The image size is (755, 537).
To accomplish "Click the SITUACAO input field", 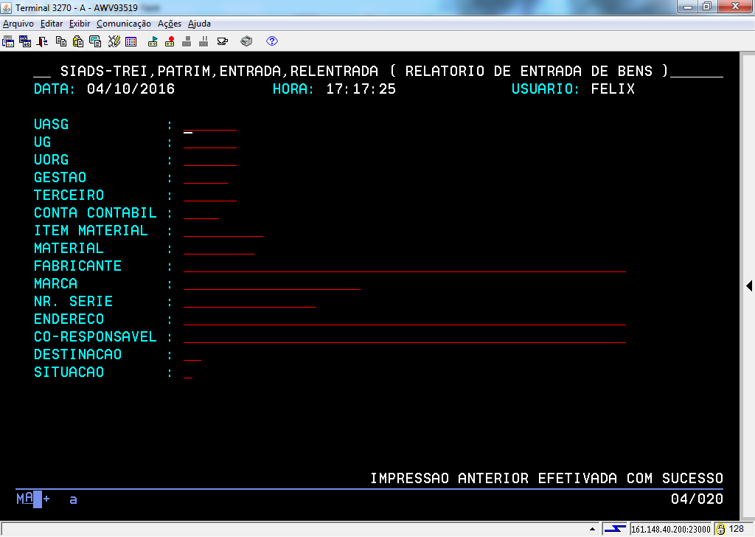I will (188, 373).
